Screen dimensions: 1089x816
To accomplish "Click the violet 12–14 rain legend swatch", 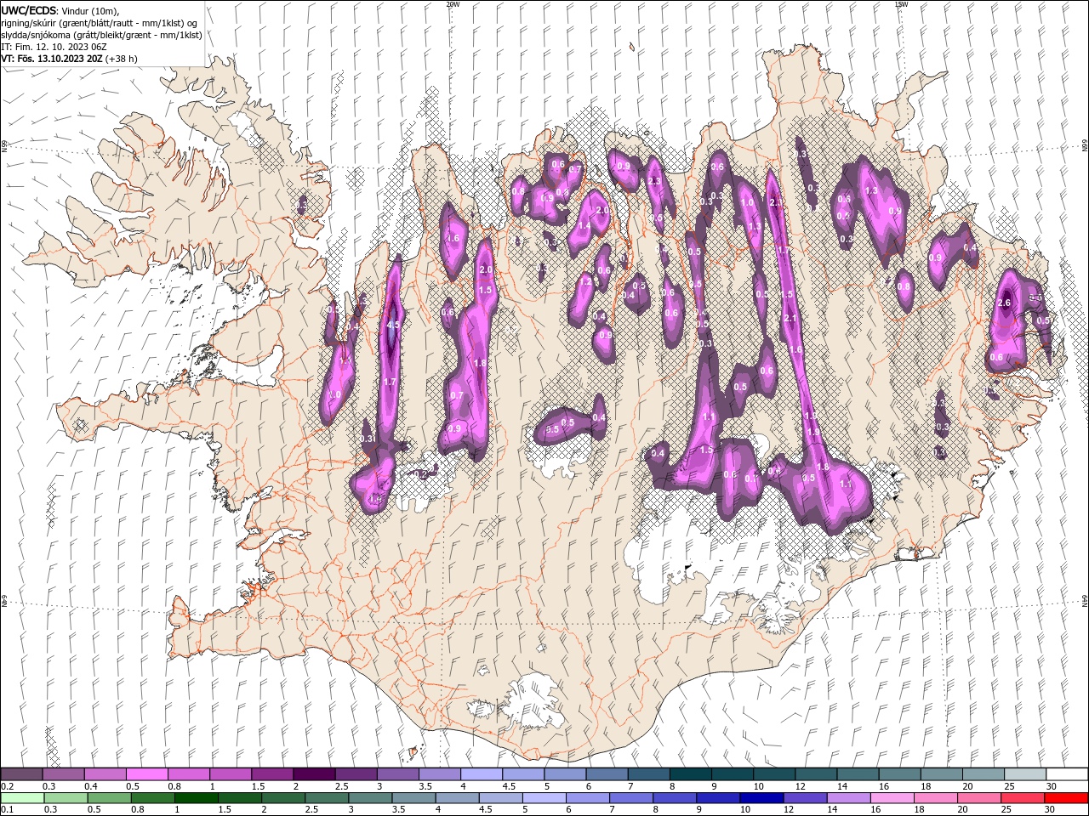I will pos(806,798).
